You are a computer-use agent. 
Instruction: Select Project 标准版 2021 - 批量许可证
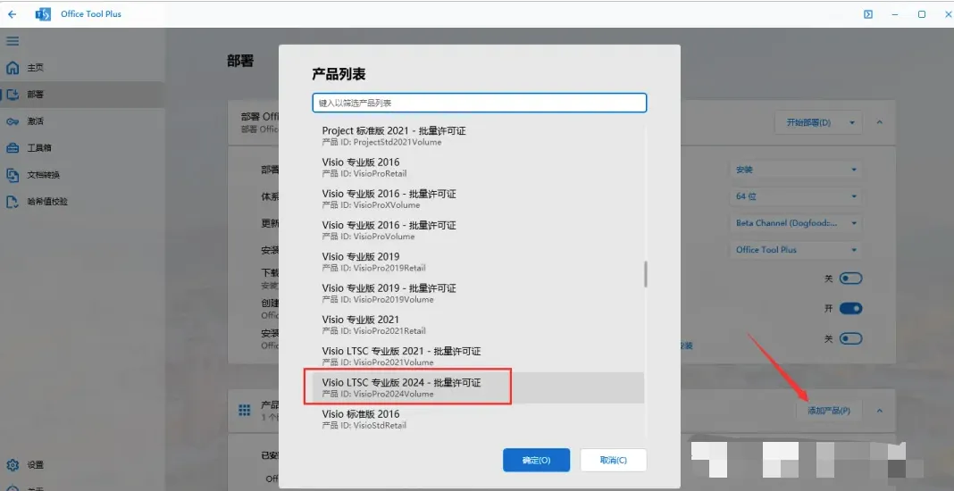click(x=478, y=137)
